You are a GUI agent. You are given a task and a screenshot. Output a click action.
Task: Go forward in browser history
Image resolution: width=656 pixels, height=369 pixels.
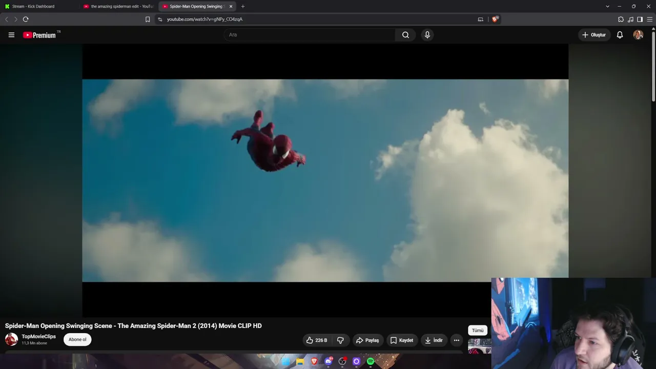click(16, 19)
